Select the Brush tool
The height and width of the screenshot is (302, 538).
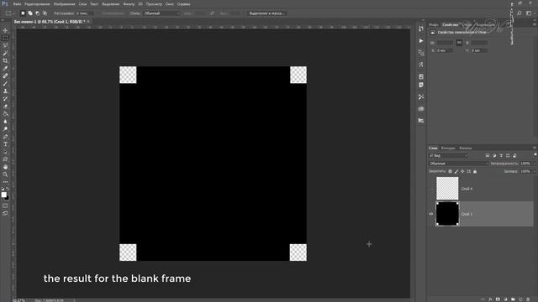(5, 84)
